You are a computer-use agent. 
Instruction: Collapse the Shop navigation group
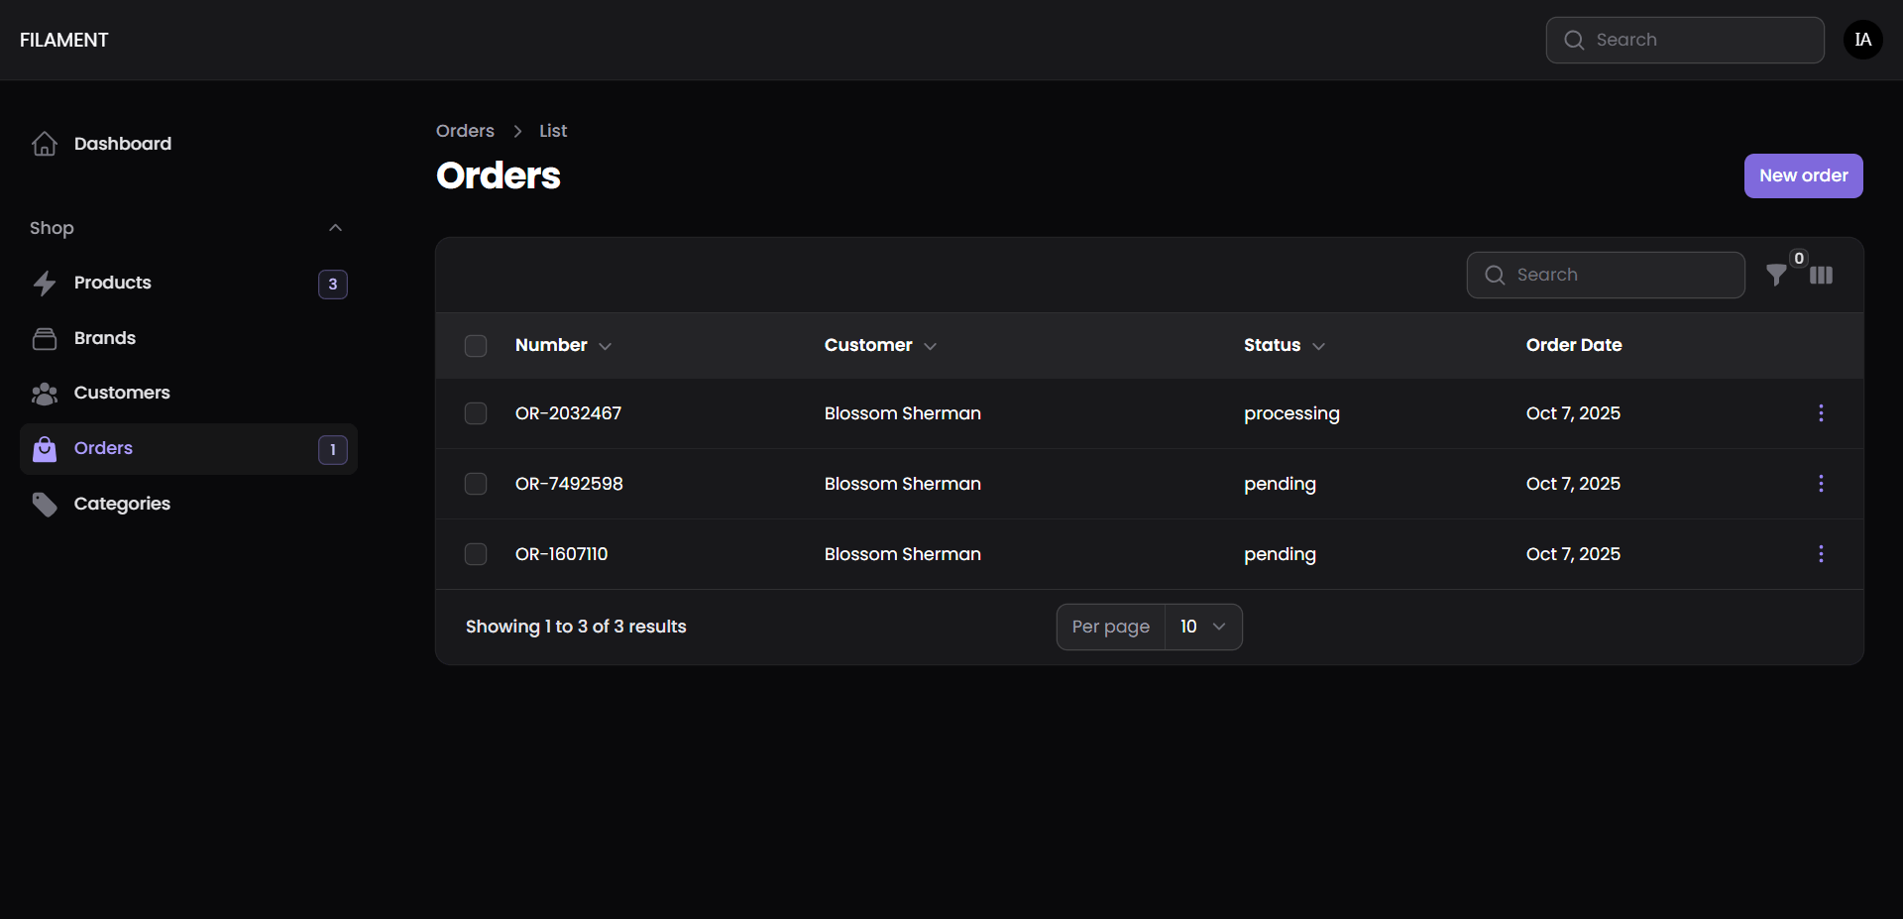(335, 228)
